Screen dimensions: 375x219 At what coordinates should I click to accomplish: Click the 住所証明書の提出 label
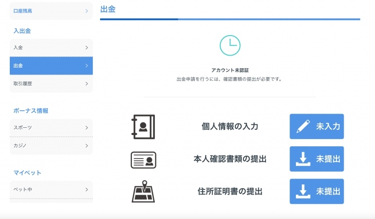230,191
